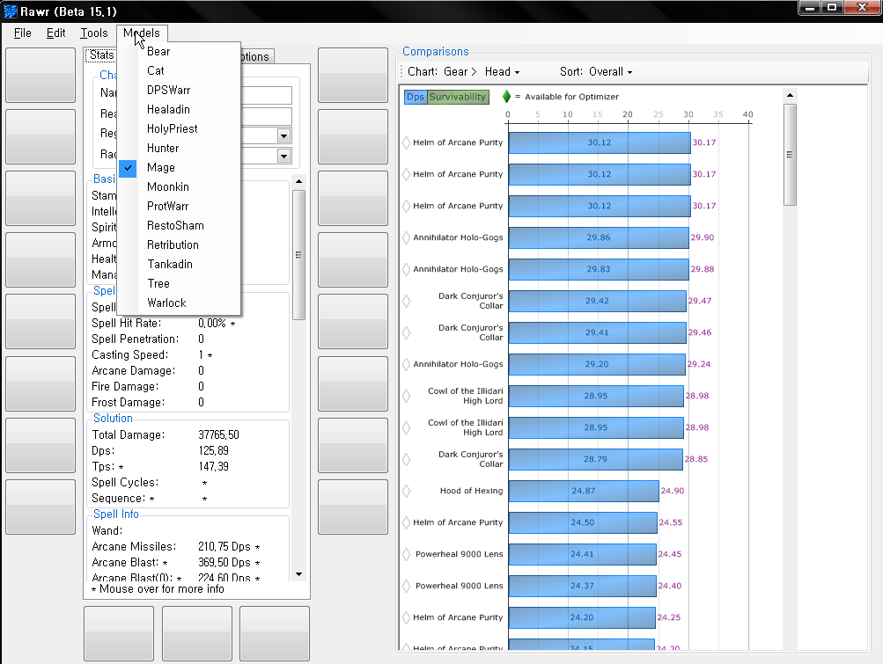Choose DPSWarr from the Models menu
The height and width of the screenshot is (664, 883).
click(179, 90)
